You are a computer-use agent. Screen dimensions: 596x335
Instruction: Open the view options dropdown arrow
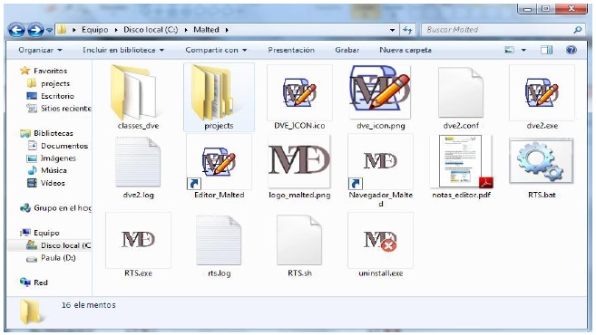tap(523, 50)
